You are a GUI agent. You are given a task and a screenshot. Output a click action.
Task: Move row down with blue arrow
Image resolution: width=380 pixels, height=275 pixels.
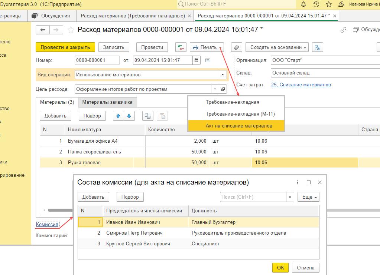(x=129, y=116)
